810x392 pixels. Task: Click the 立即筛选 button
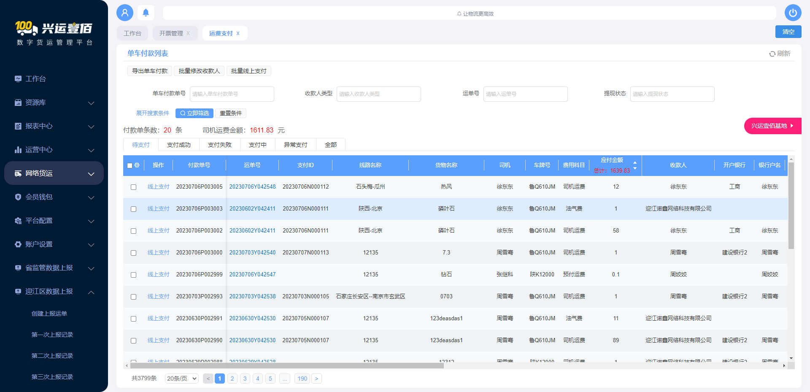coord(194,113)
